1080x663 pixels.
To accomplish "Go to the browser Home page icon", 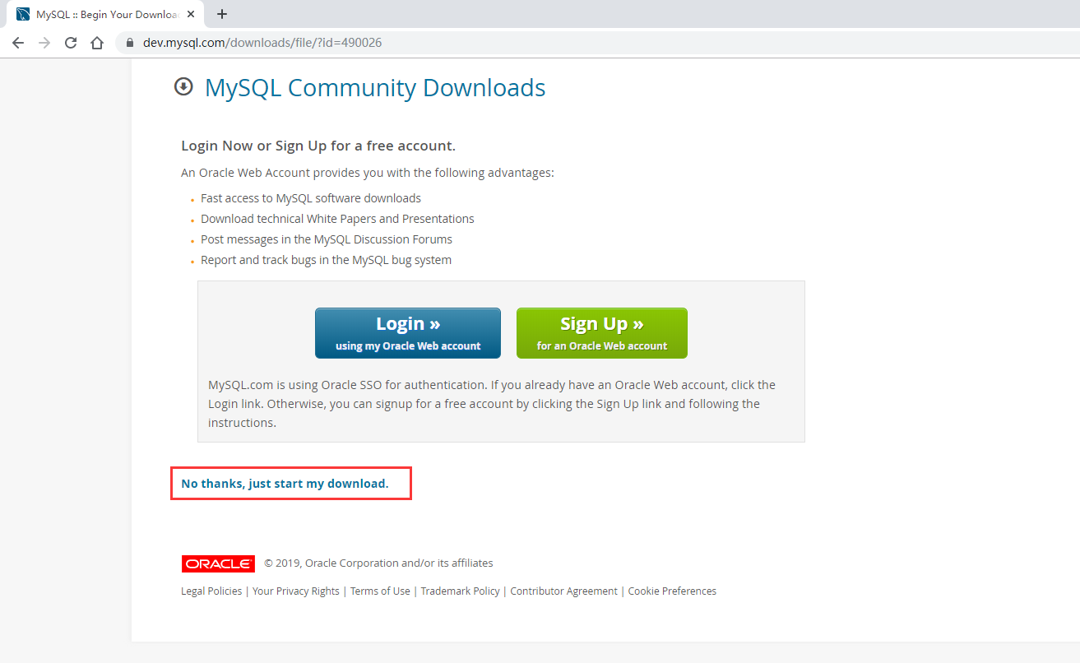I will (x=97, y=43).
